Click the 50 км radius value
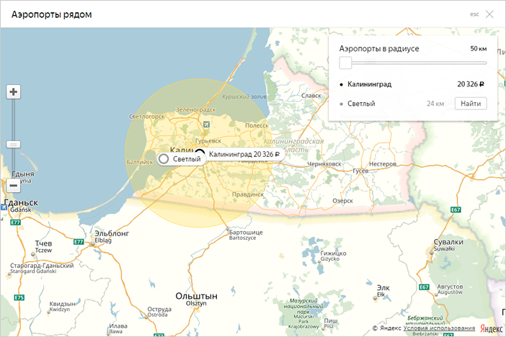 pyautogui.click(x=478, y=49)
